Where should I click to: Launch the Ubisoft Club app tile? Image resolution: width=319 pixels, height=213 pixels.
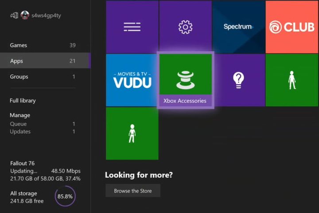pos(292,27)
